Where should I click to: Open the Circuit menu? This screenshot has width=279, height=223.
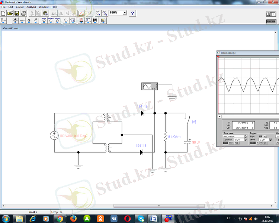[19, 7]
